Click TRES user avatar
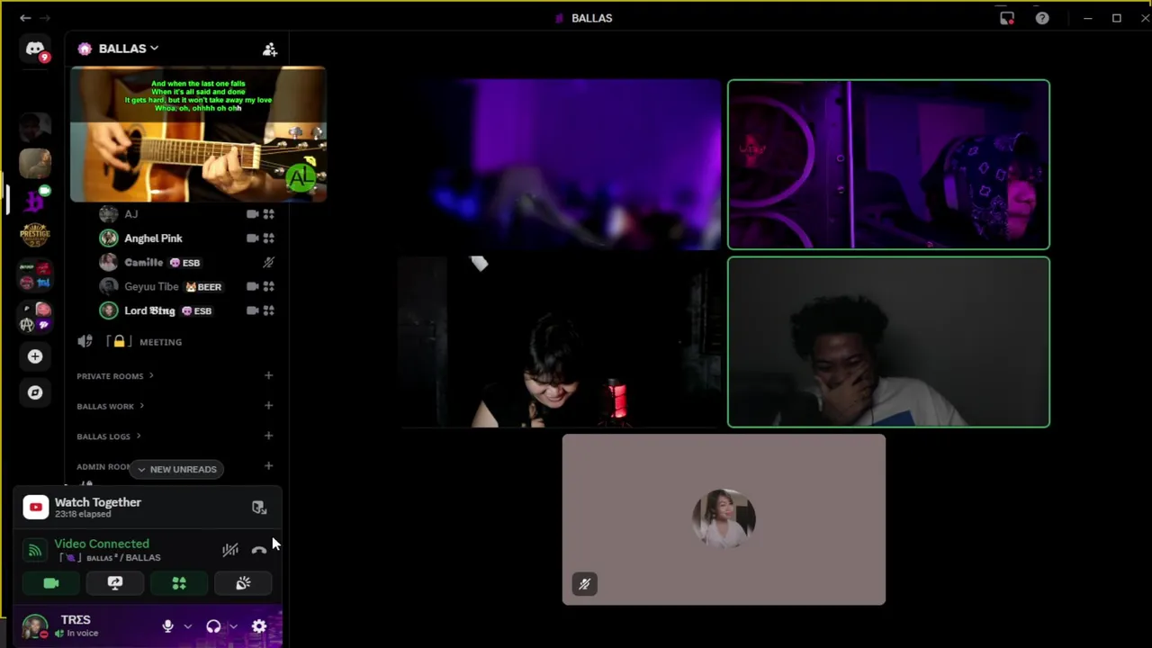This screenshot has height=648, width=1152. 35,626
